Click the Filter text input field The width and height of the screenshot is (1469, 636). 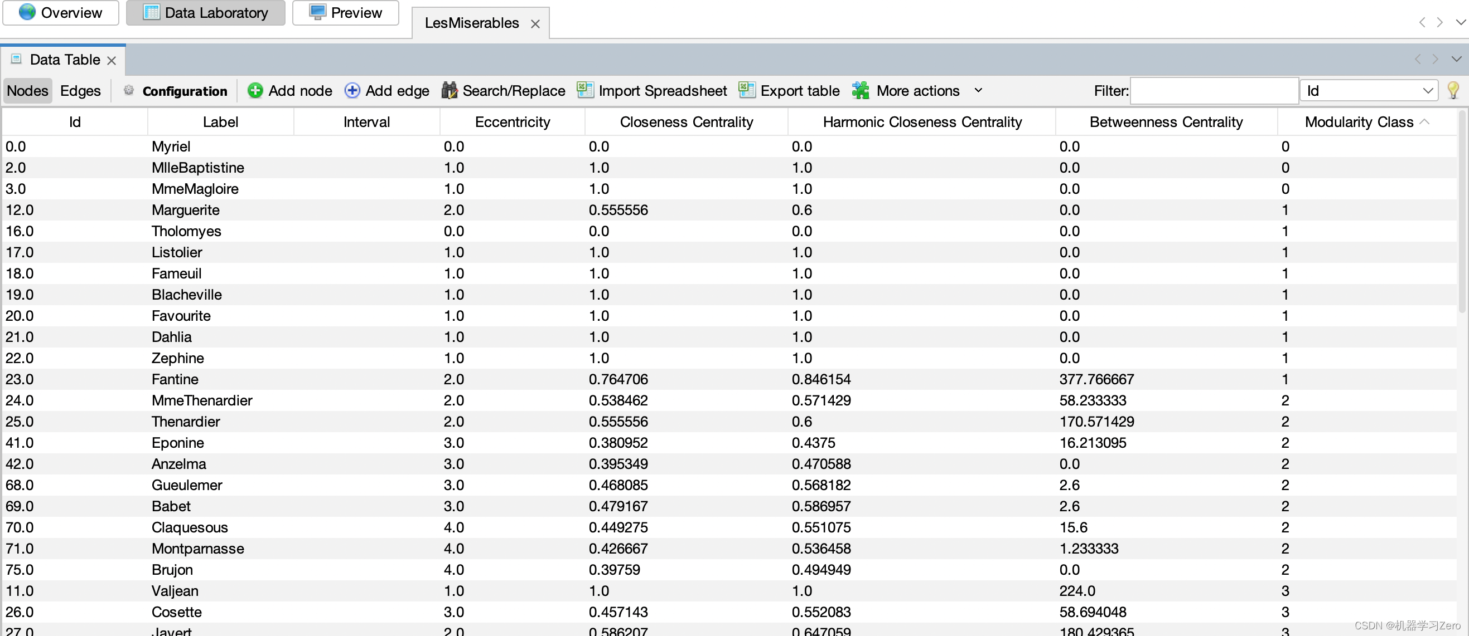tap(1214, 91)
